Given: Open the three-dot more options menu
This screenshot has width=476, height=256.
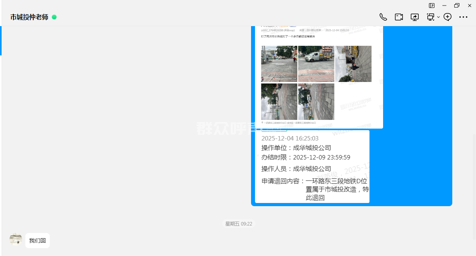Looking at the screenshot, I should coord(463,17).
